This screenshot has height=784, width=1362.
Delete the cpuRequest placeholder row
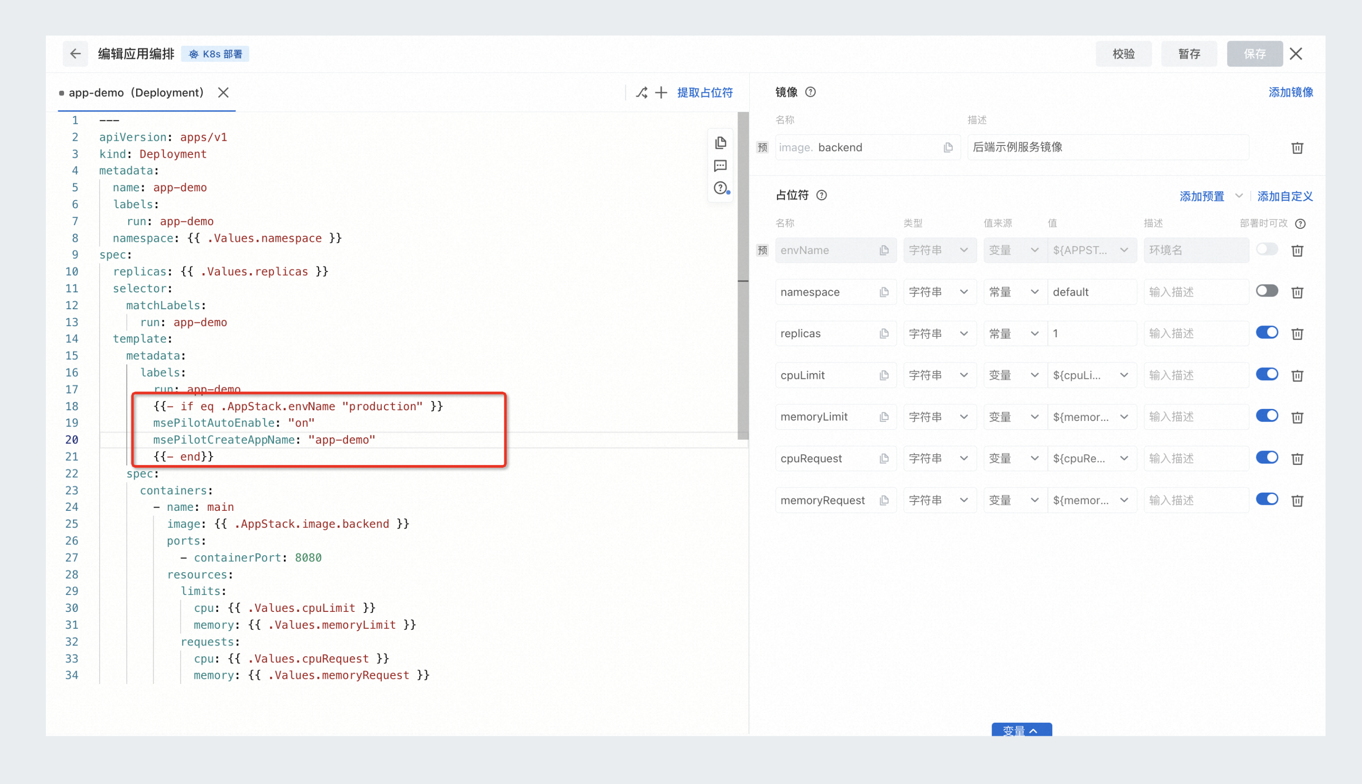(1297, 459)
